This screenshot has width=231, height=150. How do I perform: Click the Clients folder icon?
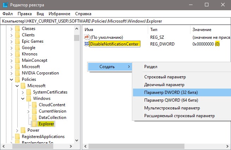18,35
